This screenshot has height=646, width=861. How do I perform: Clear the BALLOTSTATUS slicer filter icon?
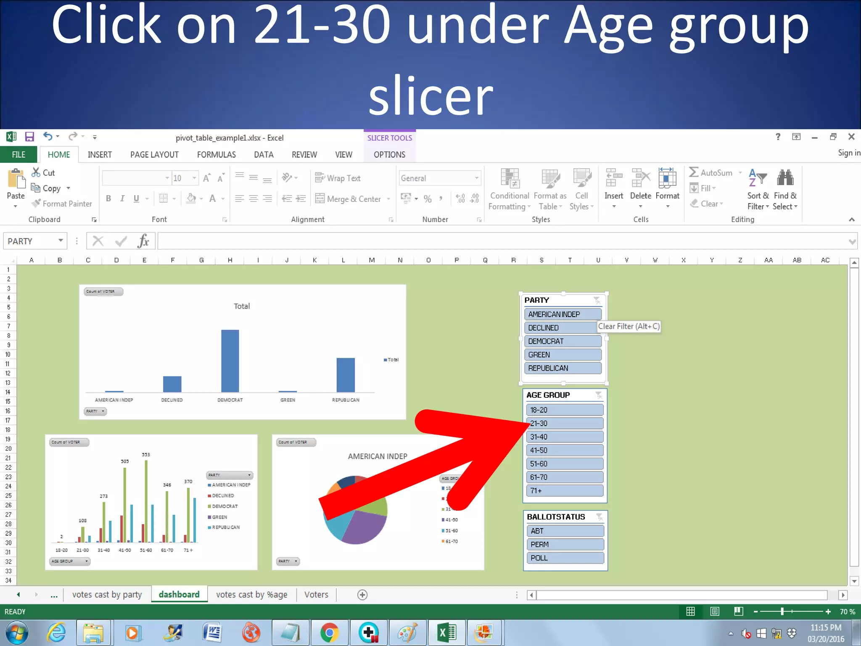coord(600,517)
